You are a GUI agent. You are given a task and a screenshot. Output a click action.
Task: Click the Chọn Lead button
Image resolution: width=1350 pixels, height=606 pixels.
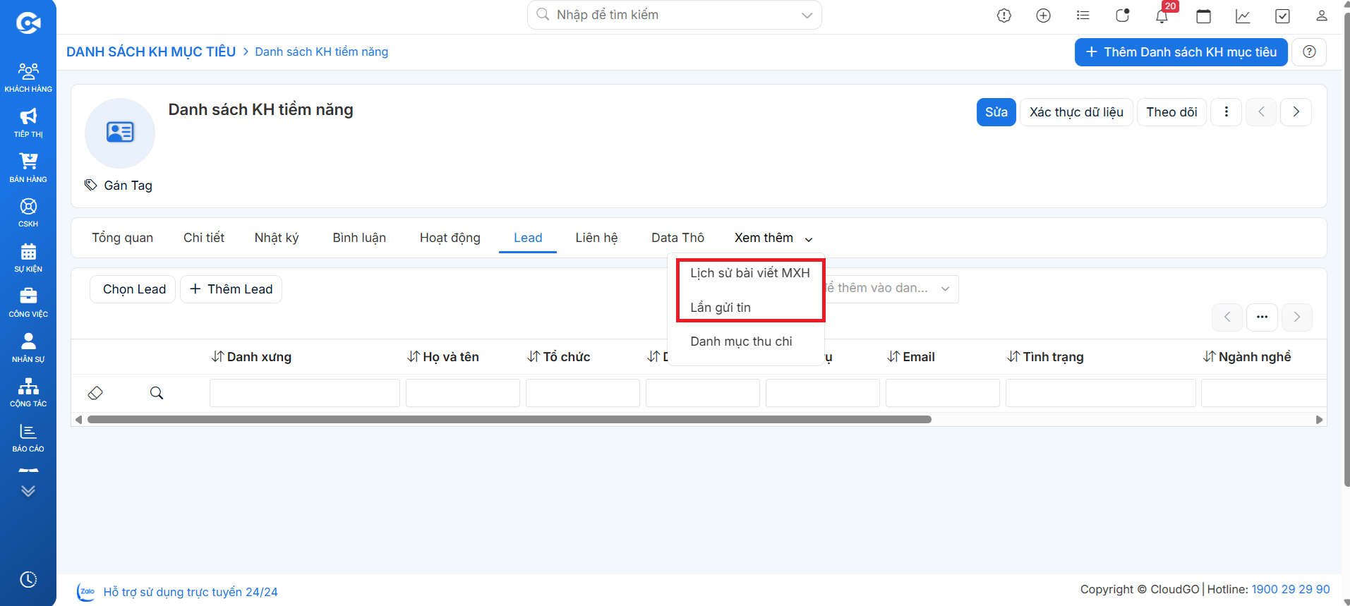tap(134, 289)
